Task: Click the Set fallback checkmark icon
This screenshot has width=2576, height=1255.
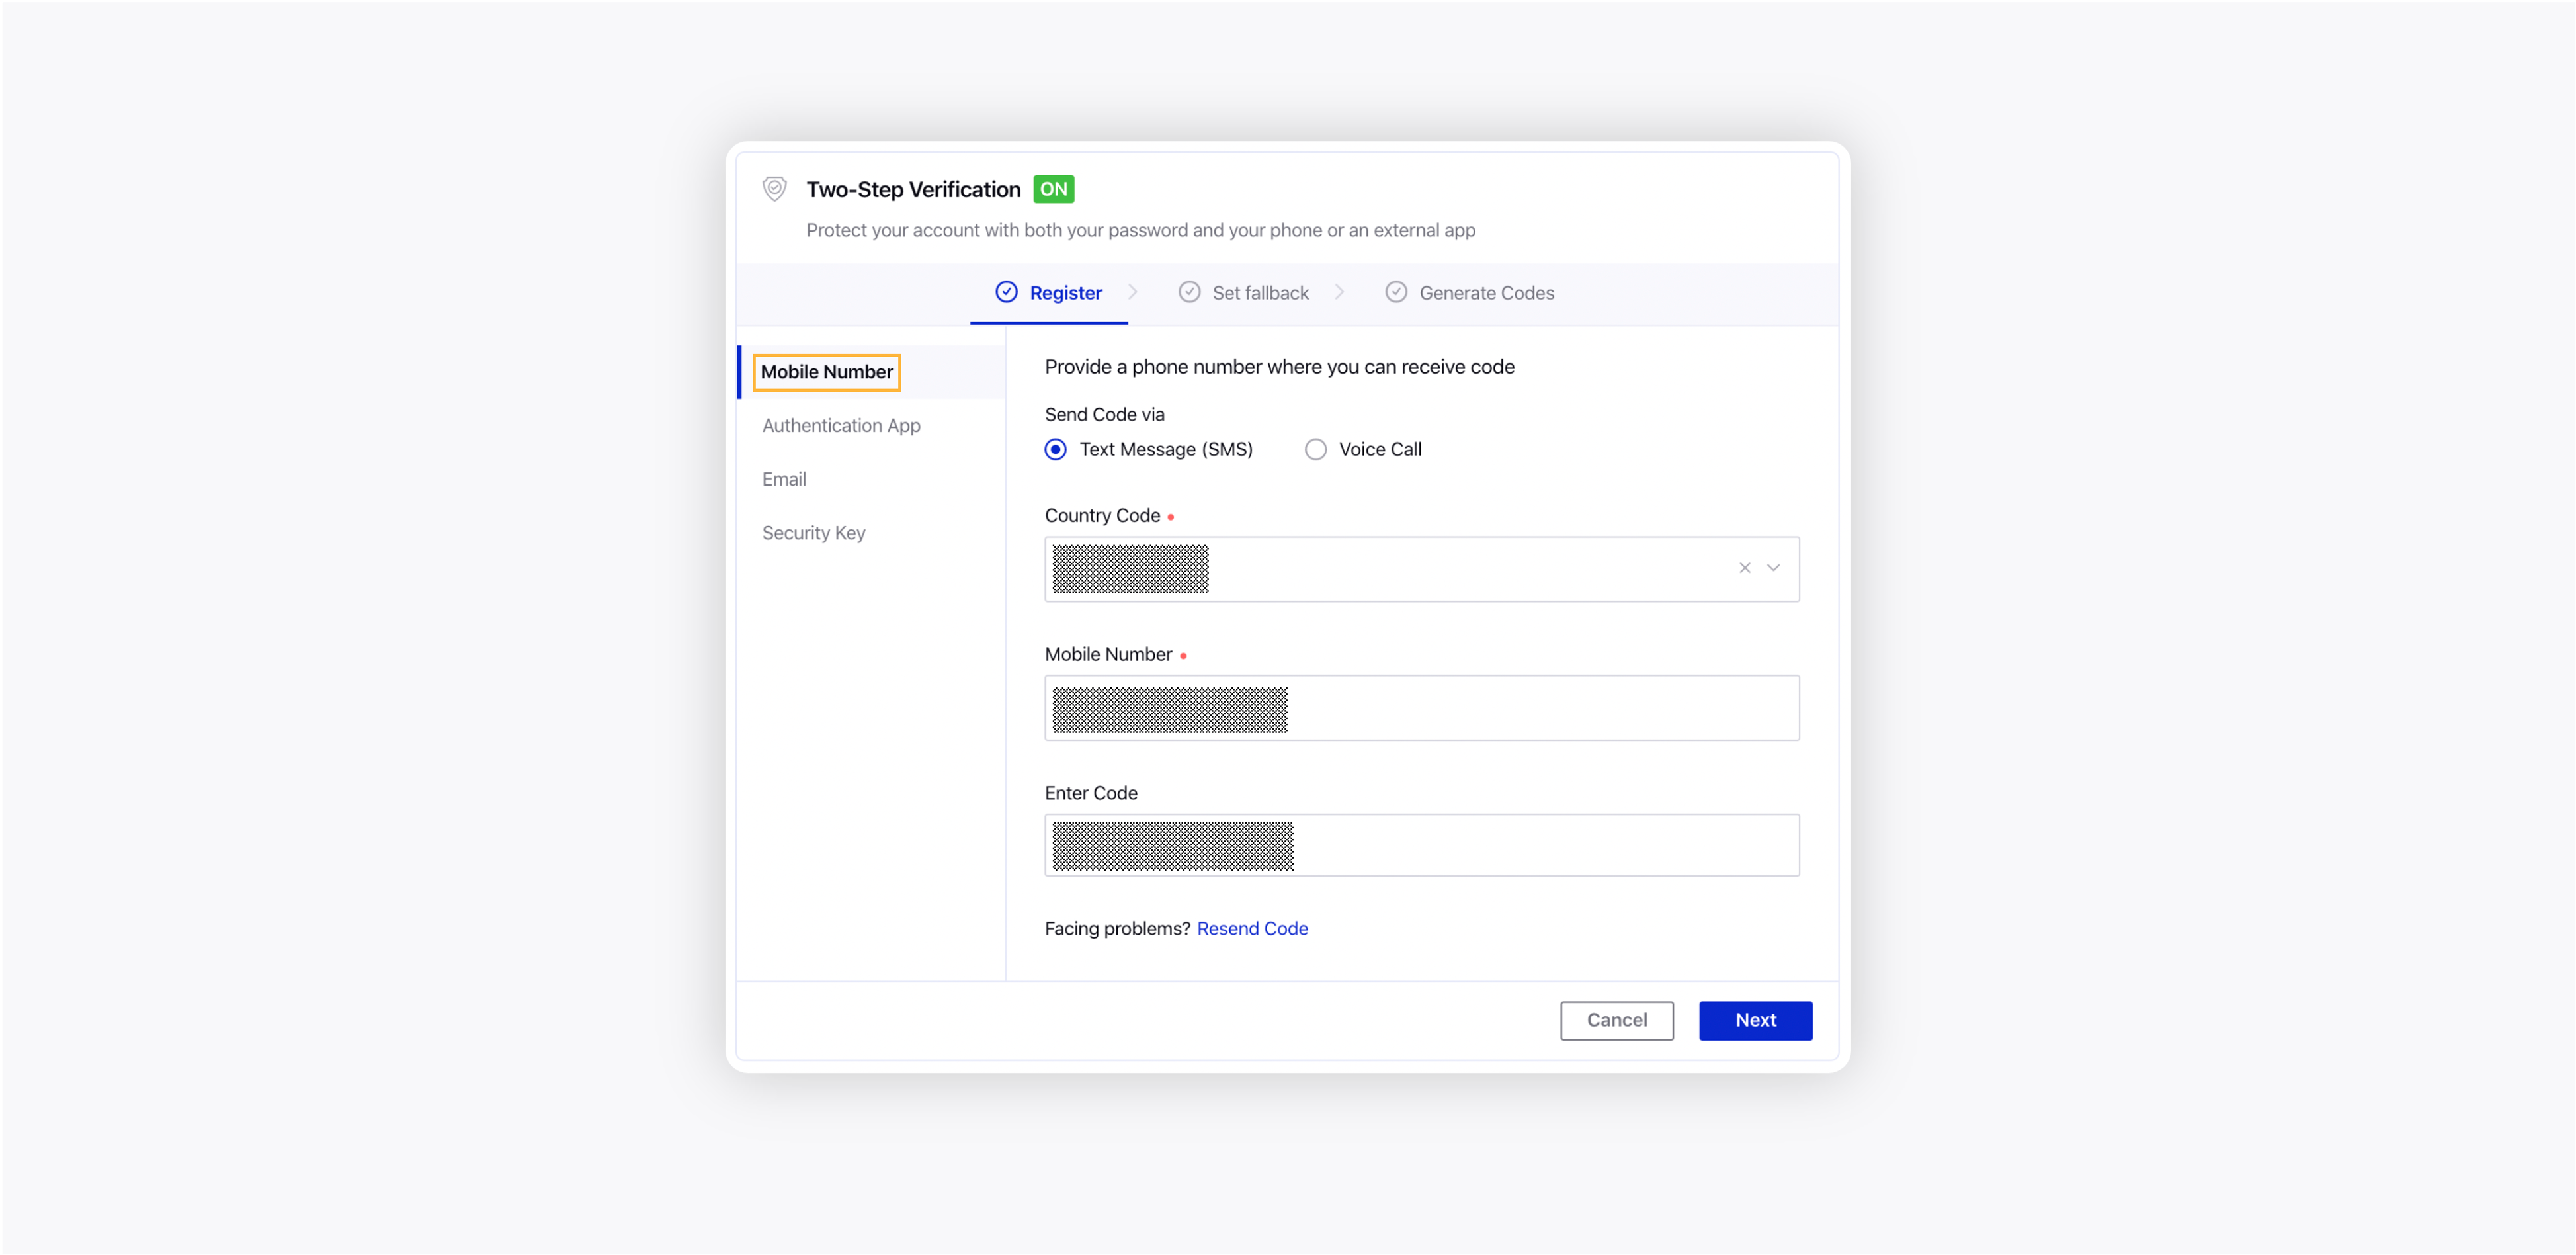Action: click(x=1189, y=292)
